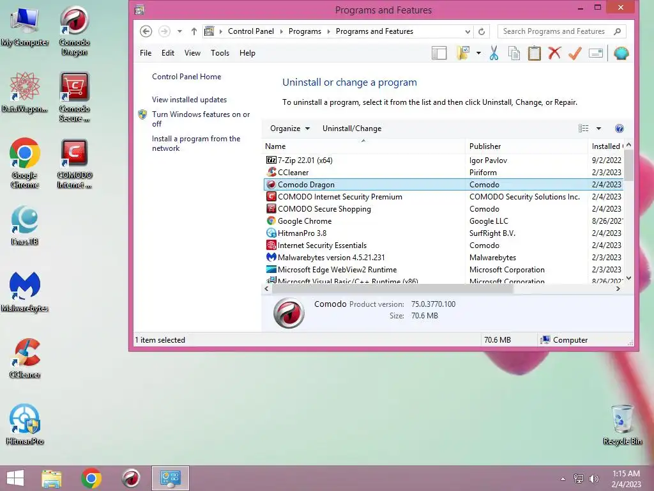This screenshot has width=654, height=491.
Task: Open the dropdown beside folder options icon
Action: pos(478,53)
